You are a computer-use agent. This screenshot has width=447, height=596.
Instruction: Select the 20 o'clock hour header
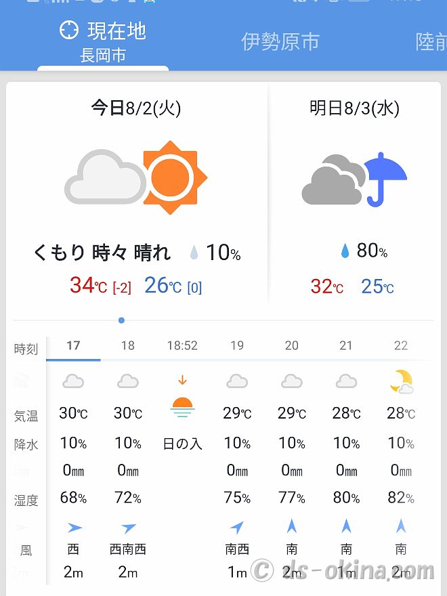(x=291, y=345)
